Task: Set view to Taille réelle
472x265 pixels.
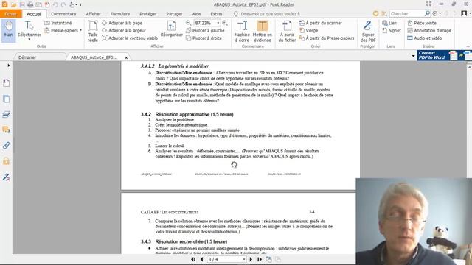Action: pos(93,31)
